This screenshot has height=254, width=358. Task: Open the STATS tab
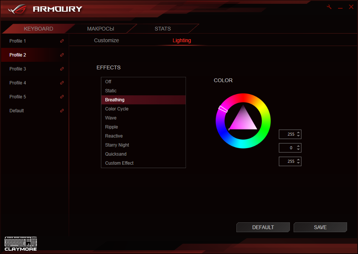coord(163,29)
